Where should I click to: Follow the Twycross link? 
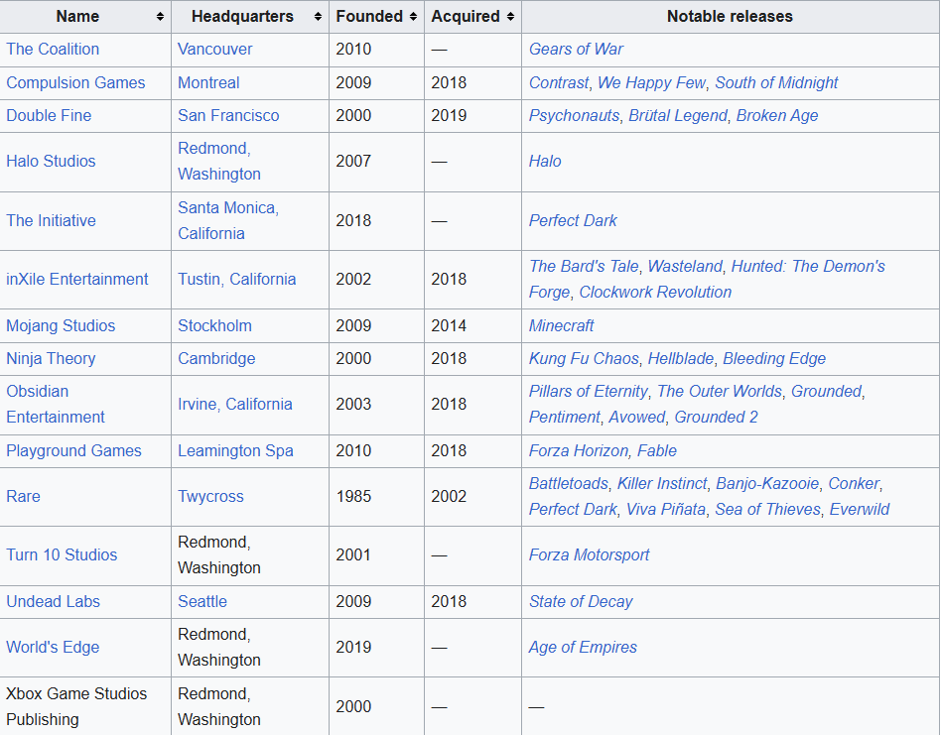tap(210, 496)
